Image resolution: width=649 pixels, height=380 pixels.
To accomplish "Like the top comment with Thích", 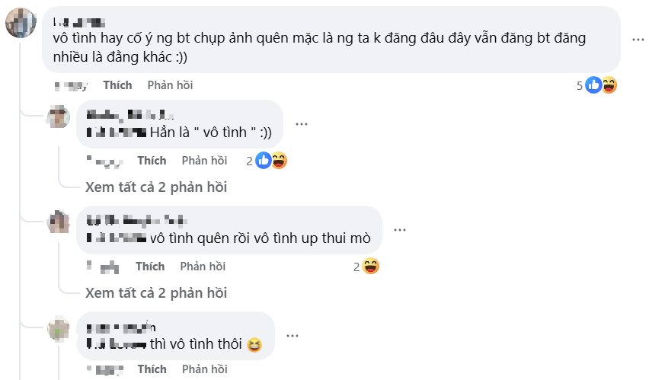I will [x=117, y=85].
